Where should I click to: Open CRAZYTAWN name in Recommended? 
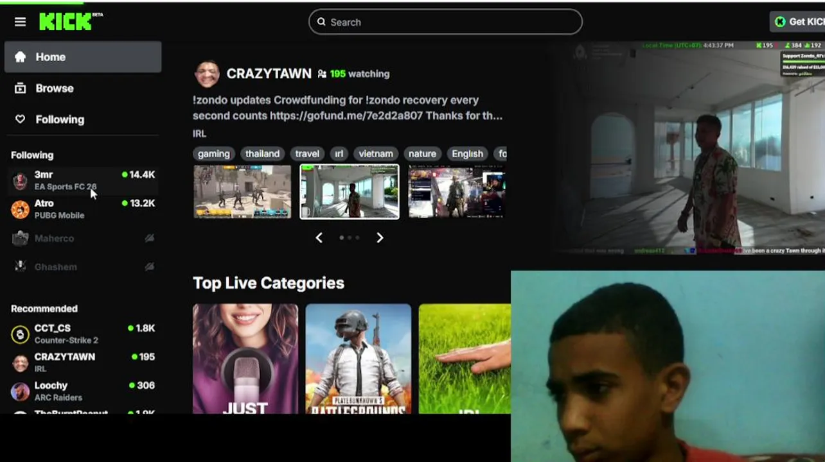click(65, 357)
